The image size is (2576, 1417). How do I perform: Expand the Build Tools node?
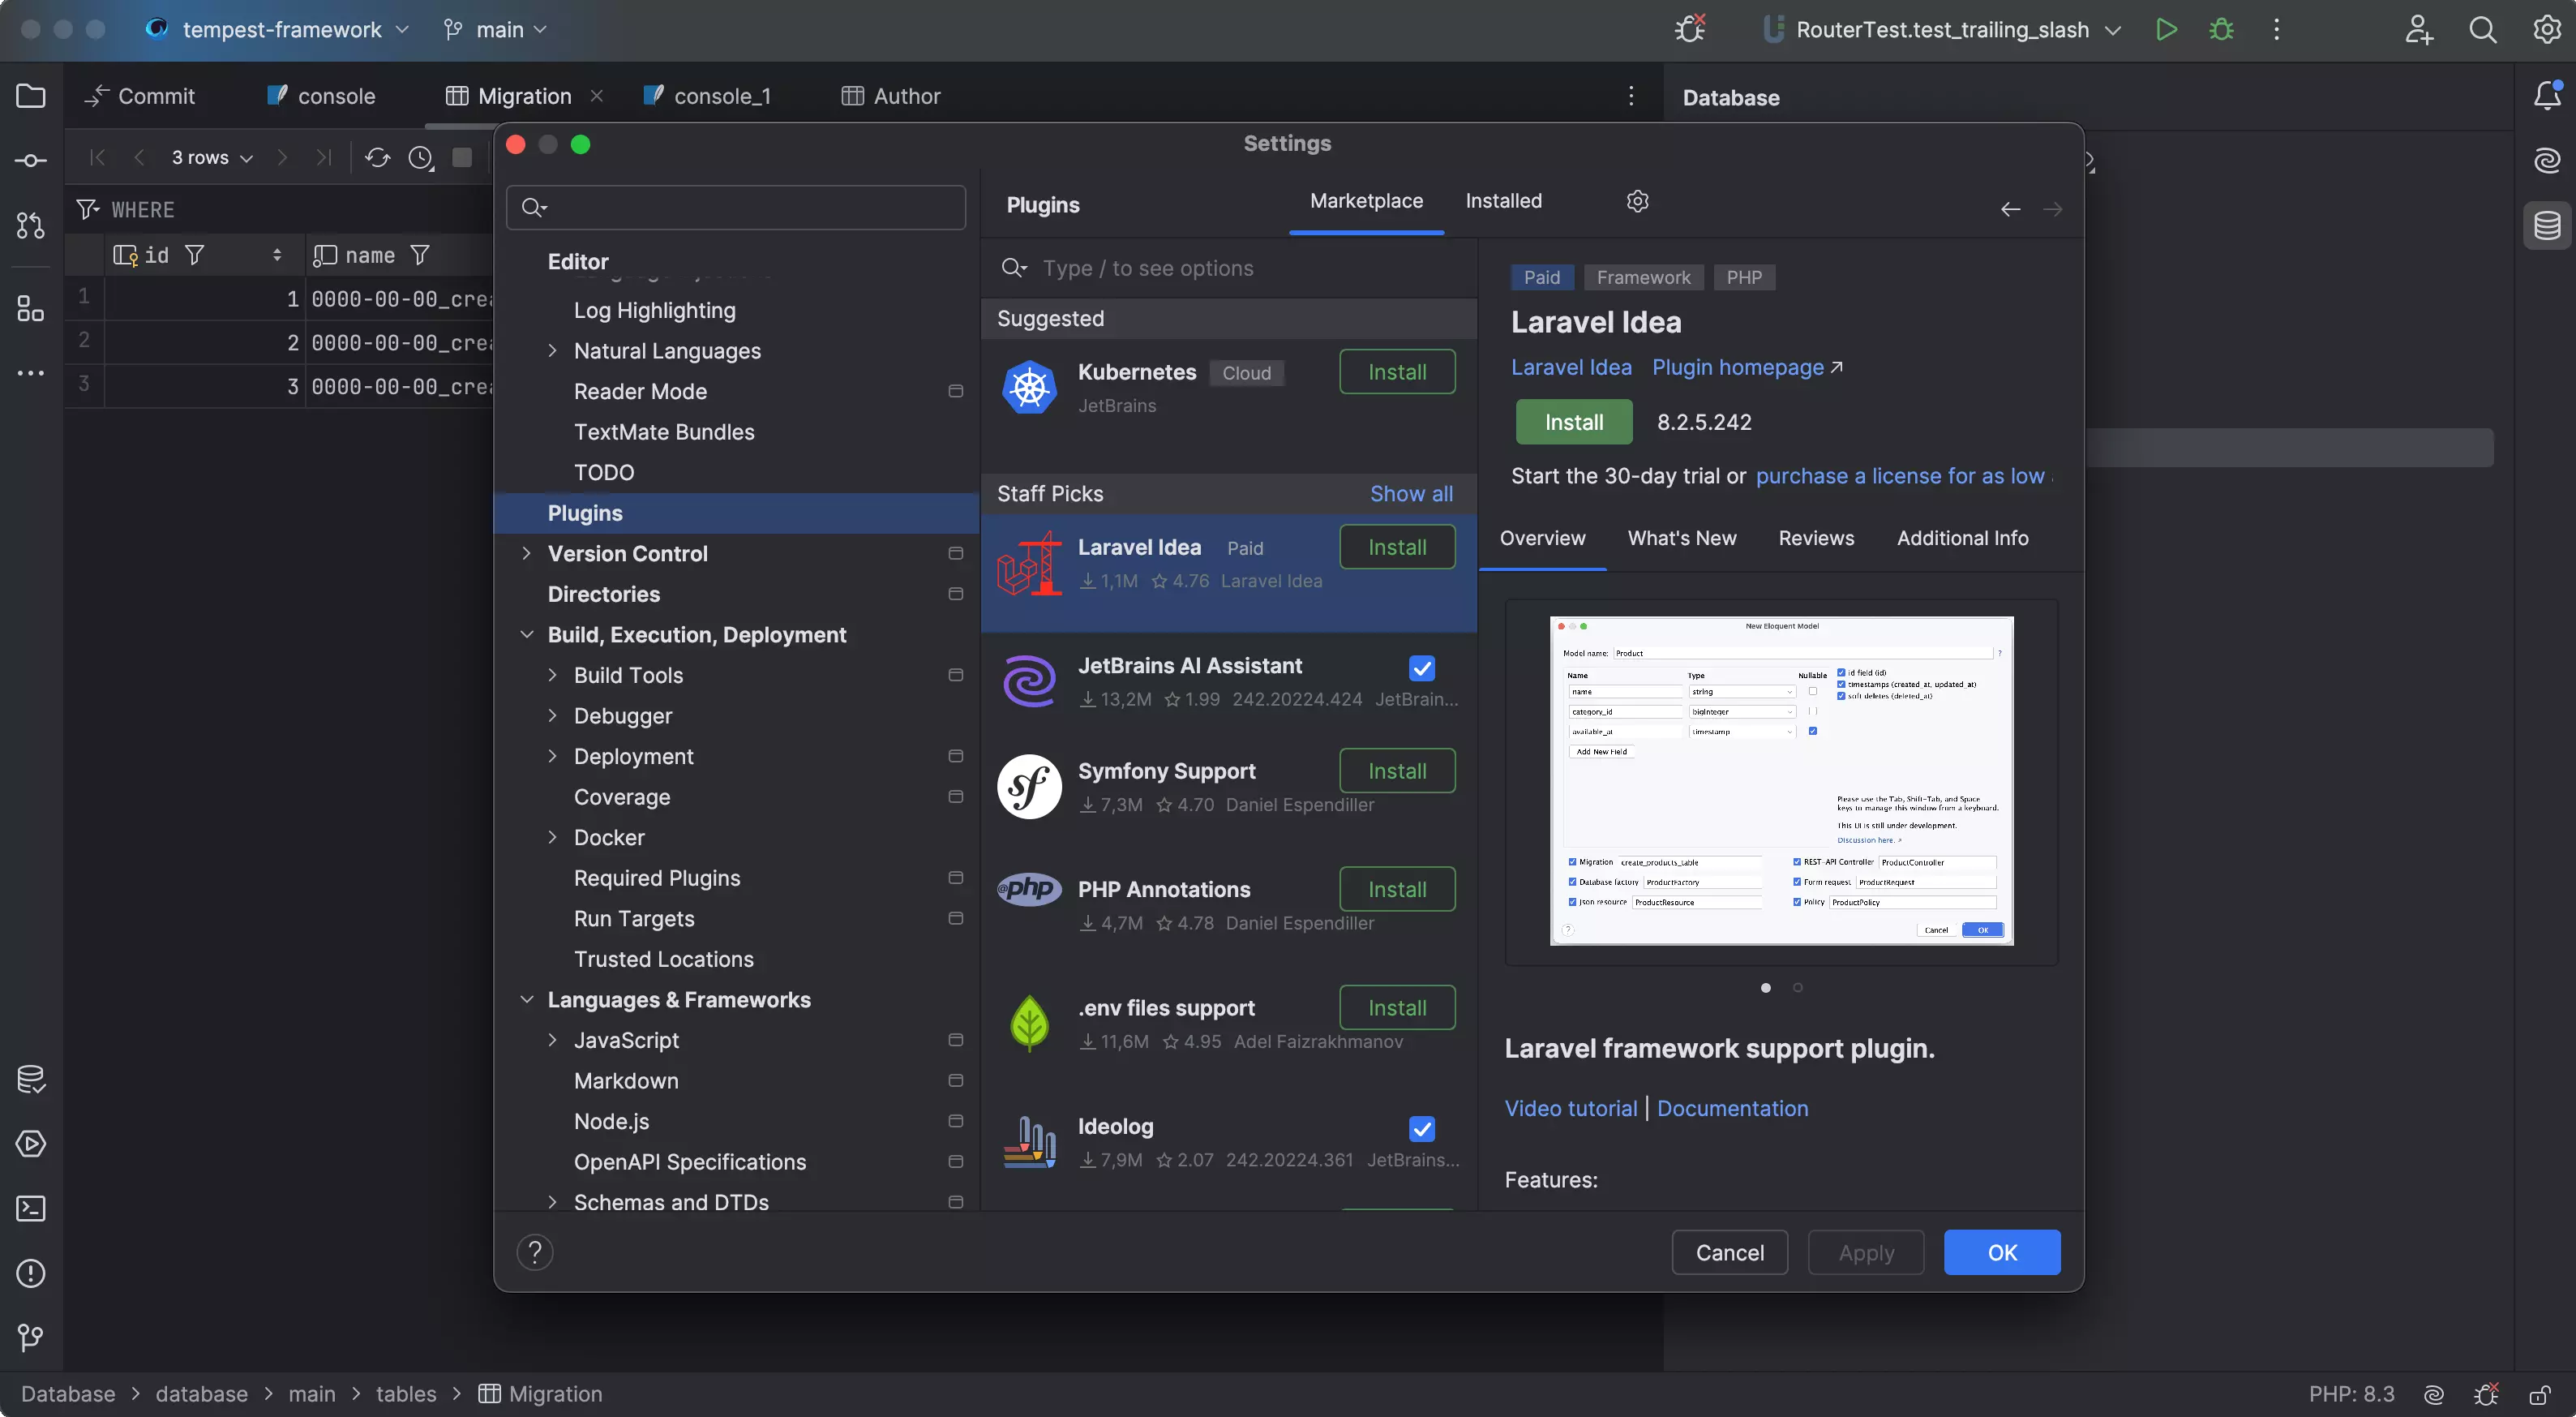click(552, 676)
